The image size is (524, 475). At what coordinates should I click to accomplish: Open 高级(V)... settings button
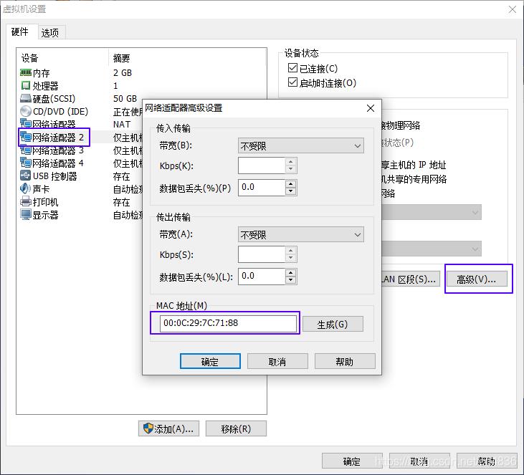click(476, 279)
